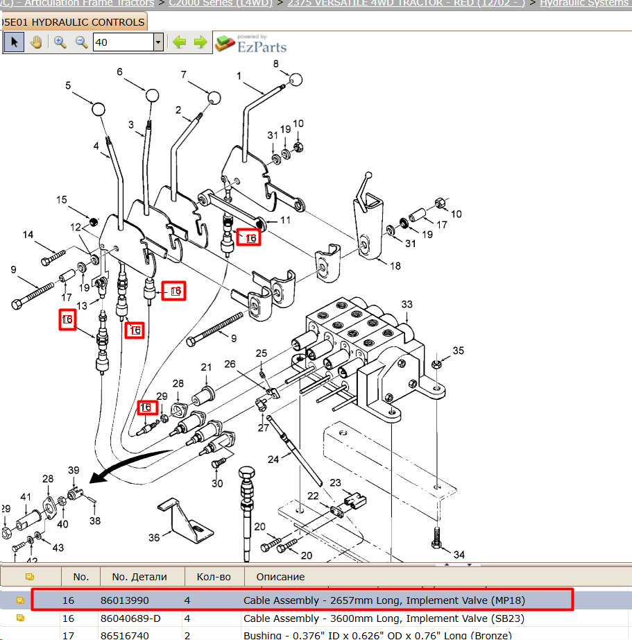Go to previous diagram with left arrow
Viewport: 632px width, 640px height.
(x=179, y=42)
